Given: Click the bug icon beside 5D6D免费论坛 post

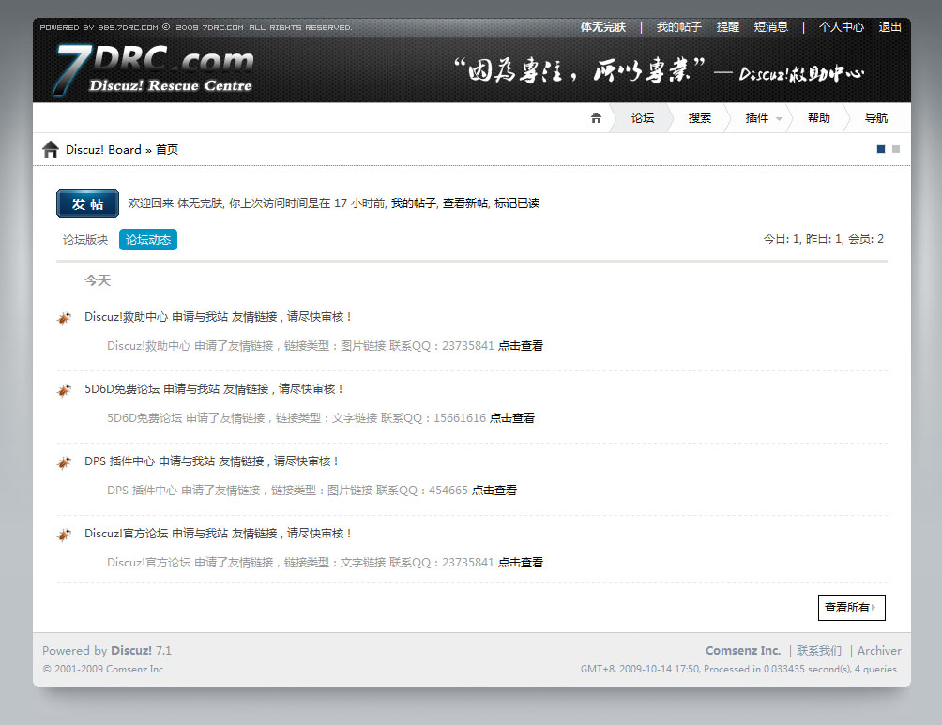Looking at the screenshot, I should tap(65, 390).
